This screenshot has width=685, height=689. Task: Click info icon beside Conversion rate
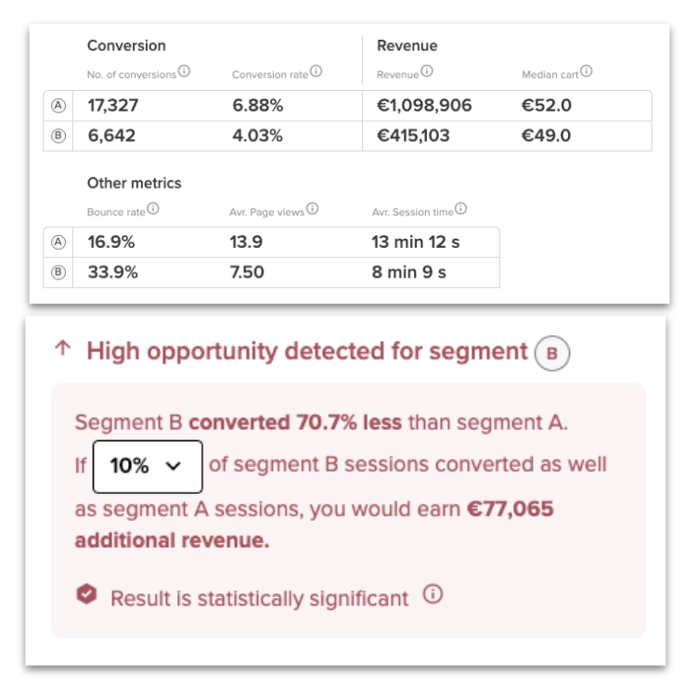[316, 71]
